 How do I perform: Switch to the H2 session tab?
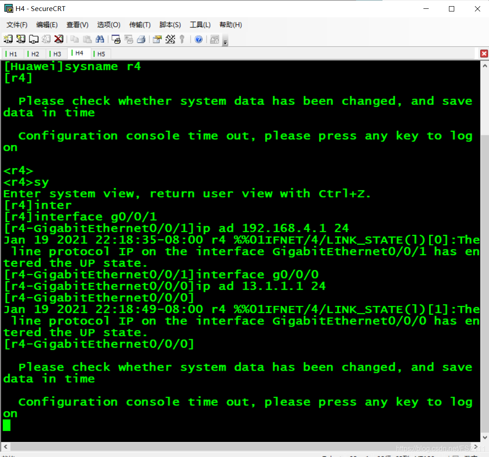(34, 54)
